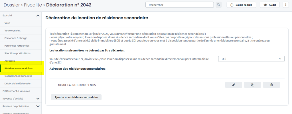The image size is (292, 114).
Task: Open the three-dot more options menu
Action: (285, 5)
